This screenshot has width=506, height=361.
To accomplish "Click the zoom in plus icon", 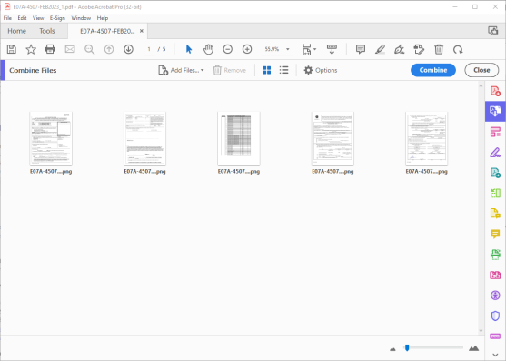I will pos(247,49).
